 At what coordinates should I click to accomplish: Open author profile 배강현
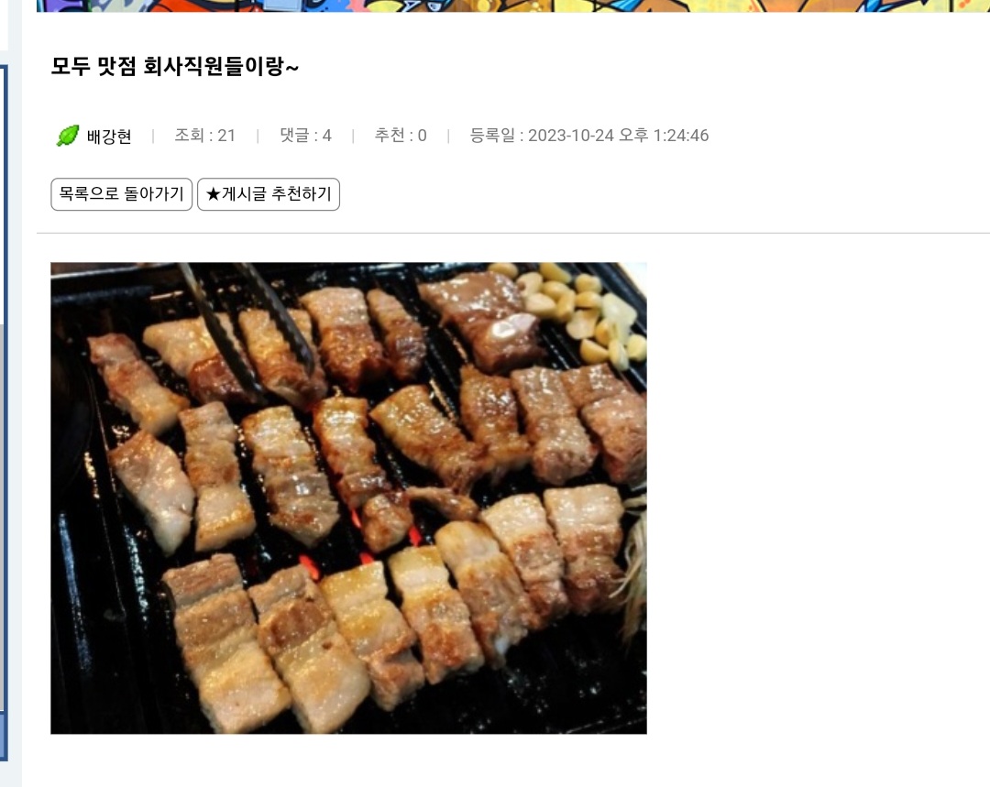[108, 137]
